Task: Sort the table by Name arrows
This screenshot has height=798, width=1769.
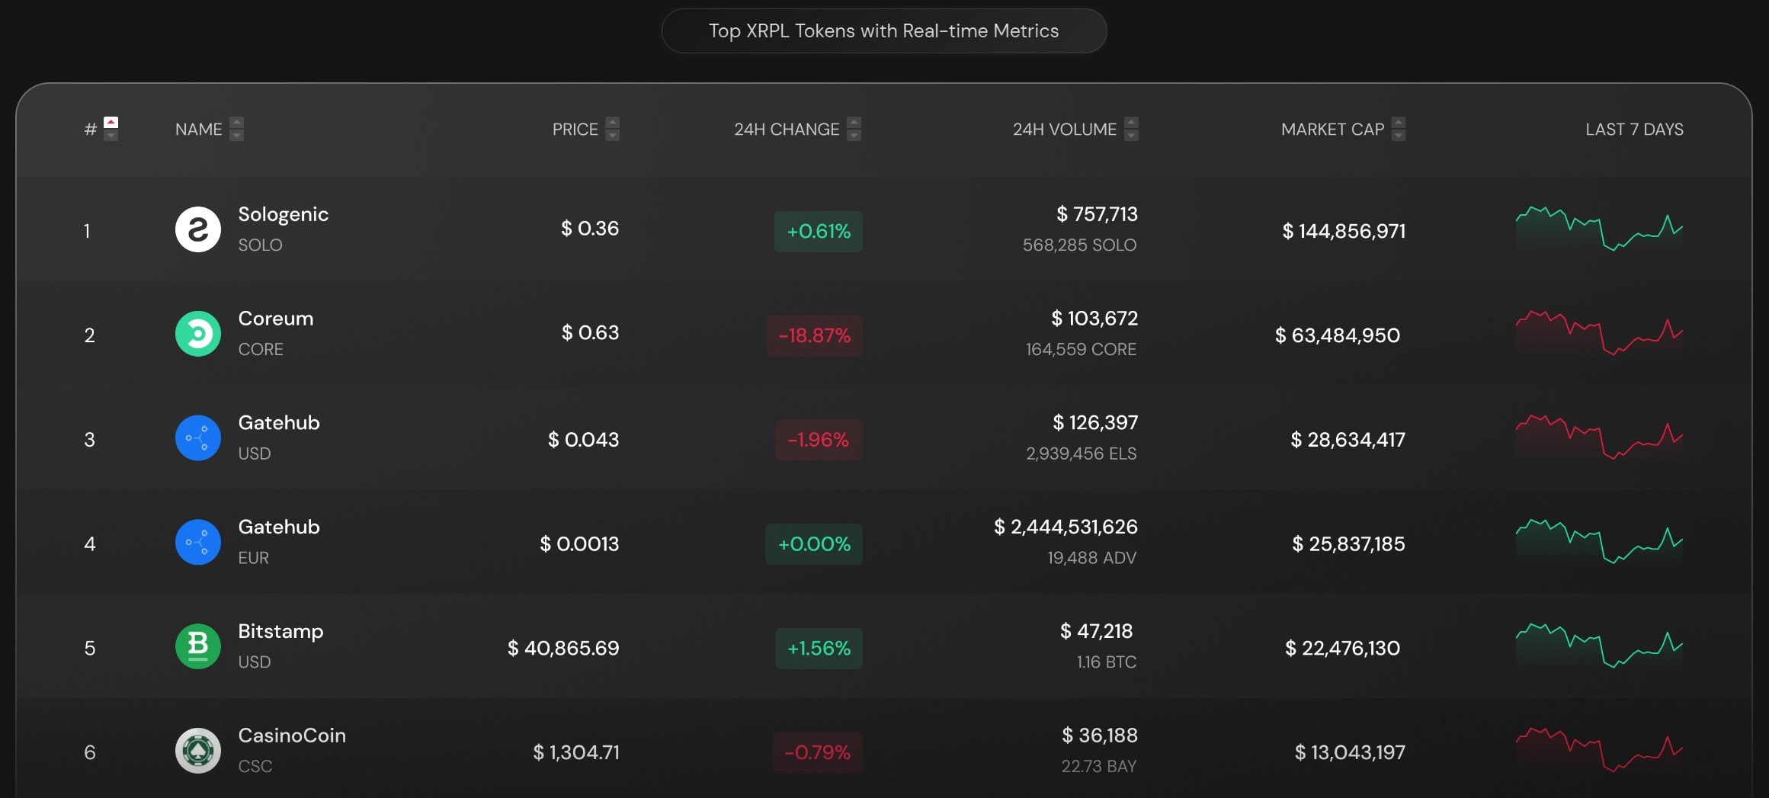Action: click(237, 129)
